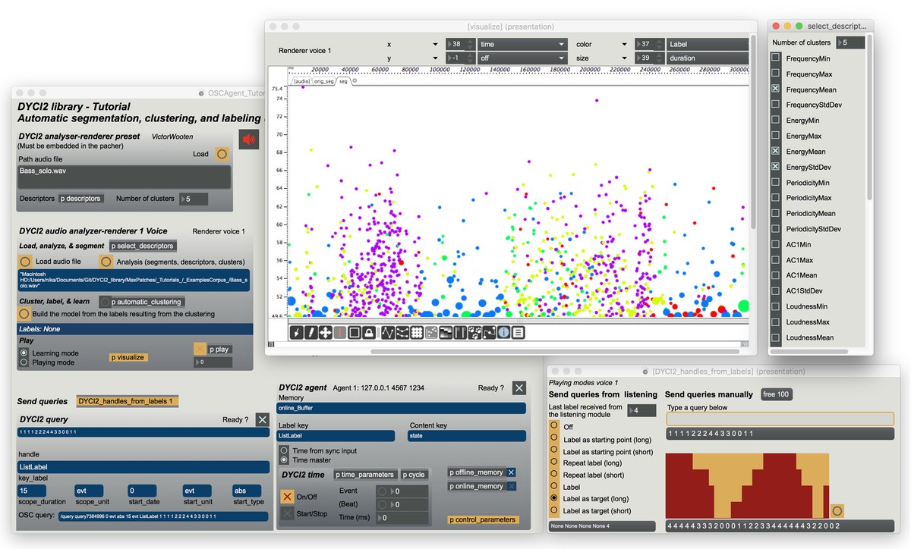The height and width of the screenshot is (549, 911).
Task: Turn off the On/Off time toggle
Action: tap(288, 496)
